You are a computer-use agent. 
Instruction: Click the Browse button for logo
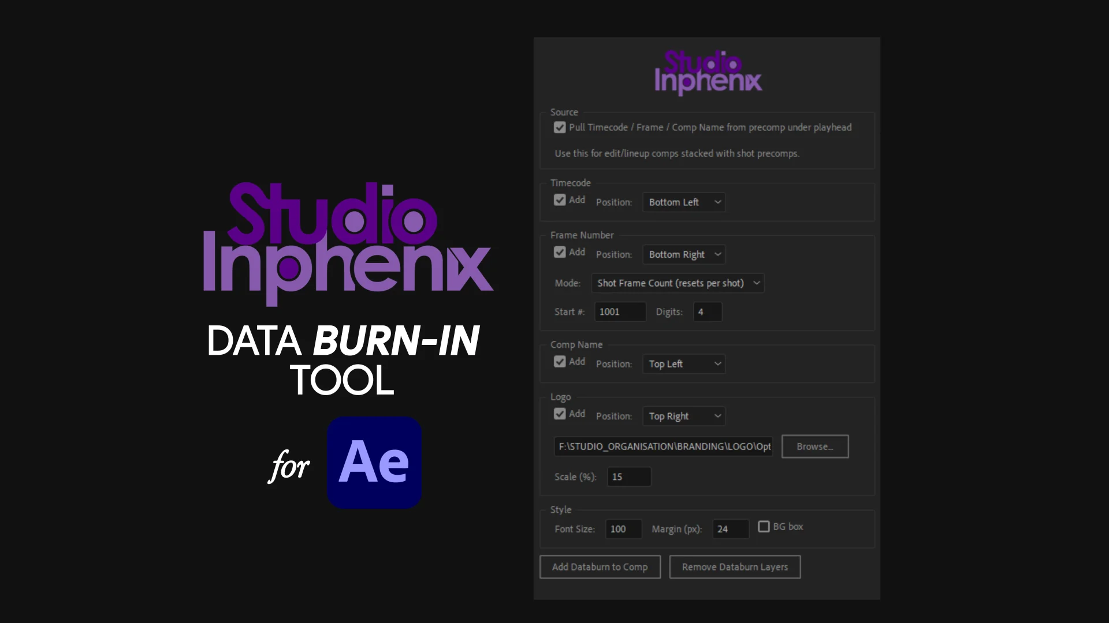coord(815,446)
